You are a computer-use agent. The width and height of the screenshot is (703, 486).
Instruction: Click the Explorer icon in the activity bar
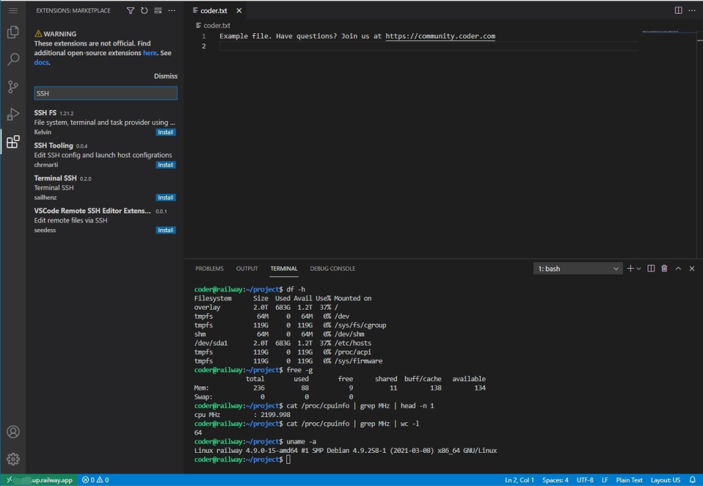13,31
